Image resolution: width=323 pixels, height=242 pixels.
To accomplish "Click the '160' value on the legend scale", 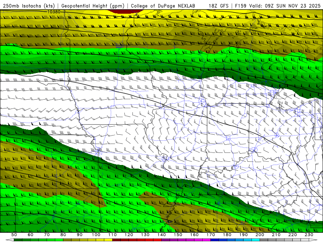I will pyautogui.click(x=195, y=235).
